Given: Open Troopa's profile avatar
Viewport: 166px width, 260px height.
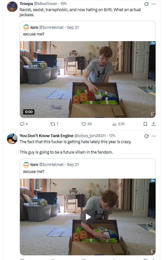Looking at the screenshot, I should pos(12,7).
